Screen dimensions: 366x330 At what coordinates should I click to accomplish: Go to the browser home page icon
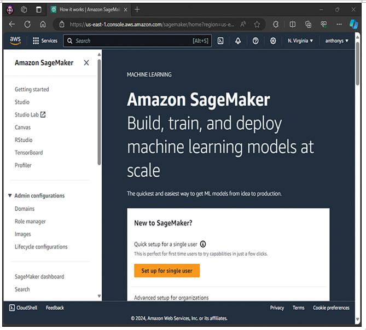click(x=43, y=24)
